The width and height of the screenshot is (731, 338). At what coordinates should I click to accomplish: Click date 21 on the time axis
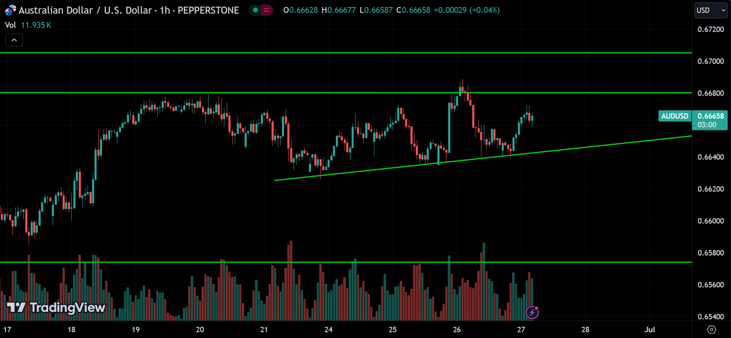[x=264, y=330]
